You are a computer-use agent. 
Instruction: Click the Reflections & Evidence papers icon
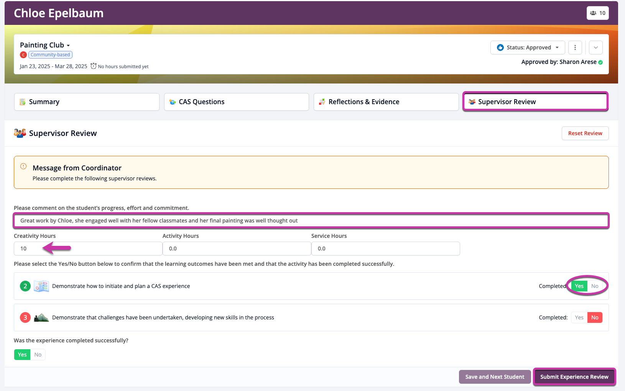[322, 101]
